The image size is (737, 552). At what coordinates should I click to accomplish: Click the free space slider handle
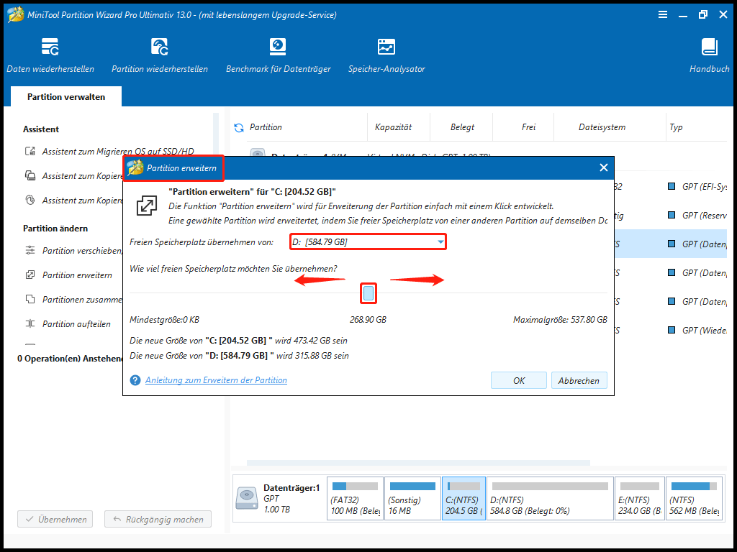click(x=368, y=293)
